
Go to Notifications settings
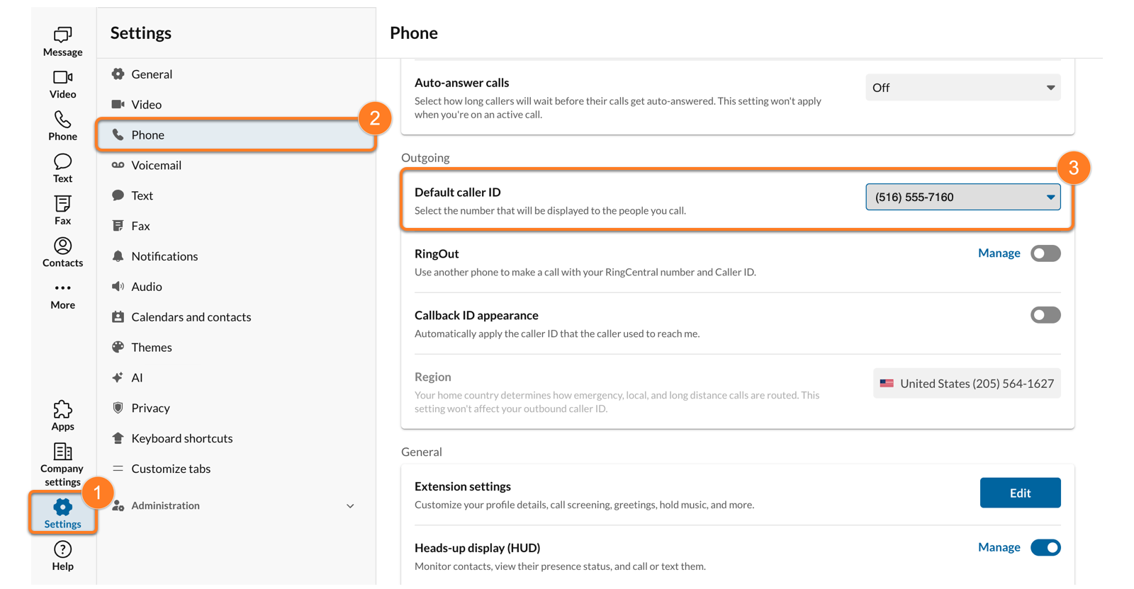tap(164, 256)
